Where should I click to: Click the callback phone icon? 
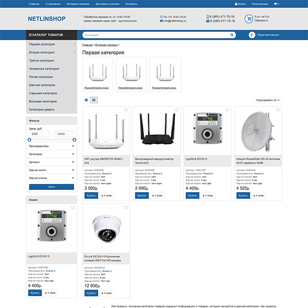(252, 35)
